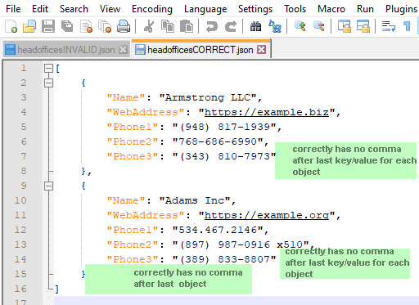419x305 pixels.
Task: Open the Encoding menu
Action: (x=152, y=9)
